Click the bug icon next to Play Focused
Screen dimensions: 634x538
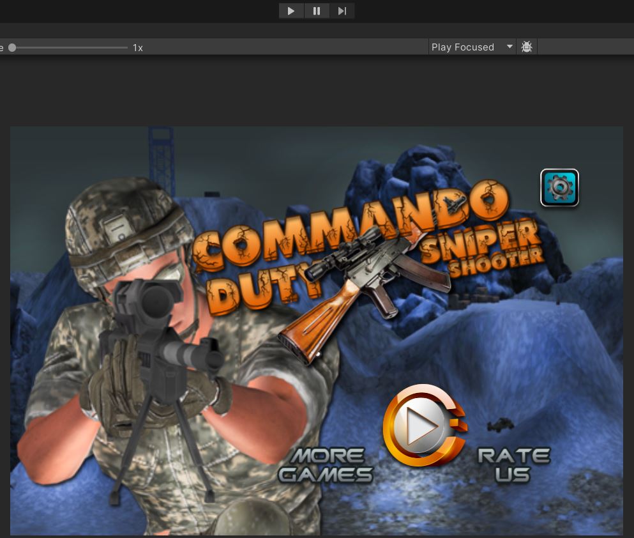tap(527, 47)
